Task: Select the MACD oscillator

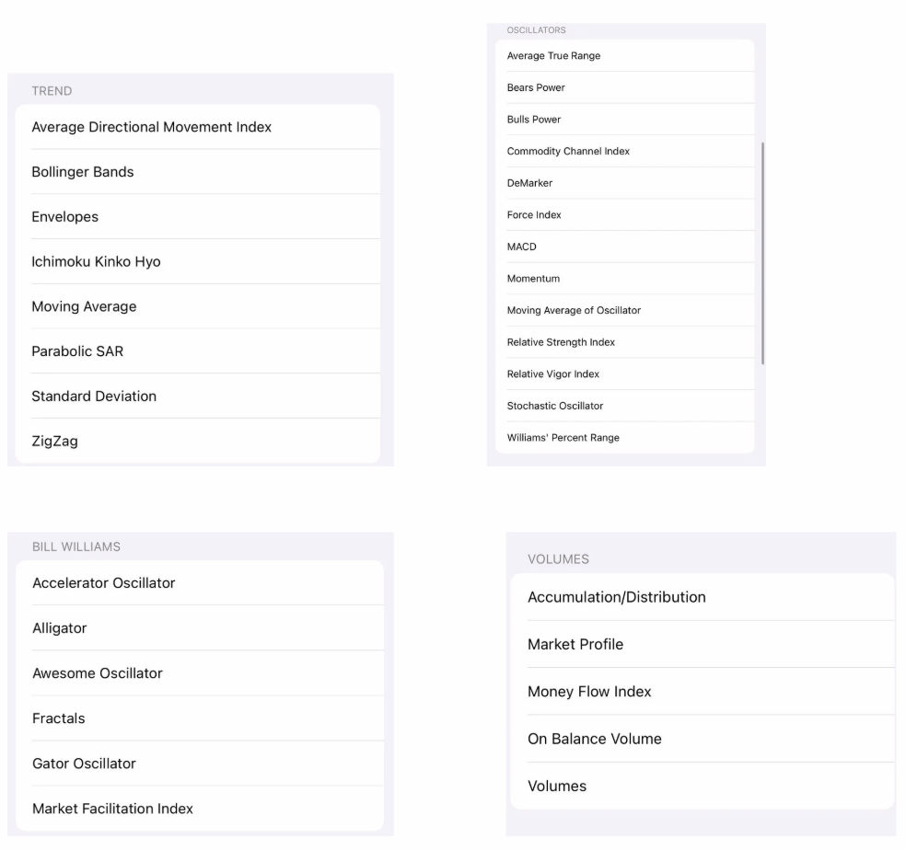Action: [x=522, y=247]
